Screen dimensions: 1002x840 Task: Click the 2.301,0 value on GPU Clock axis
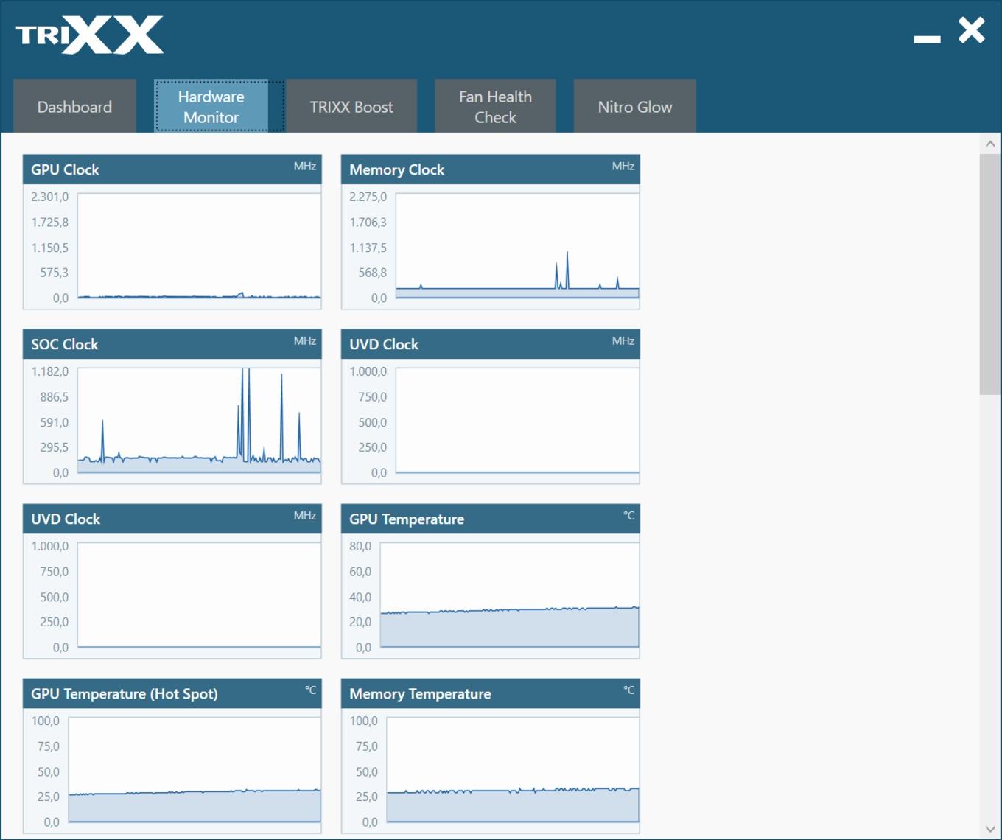[49, 197]
